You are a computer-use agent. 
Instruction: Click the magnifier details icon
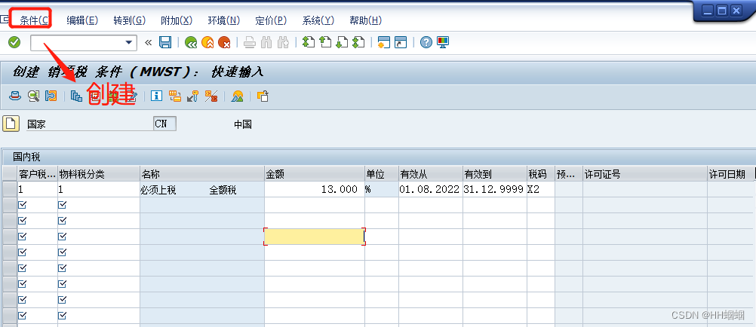pyautogui.click(x=33, y=96)
